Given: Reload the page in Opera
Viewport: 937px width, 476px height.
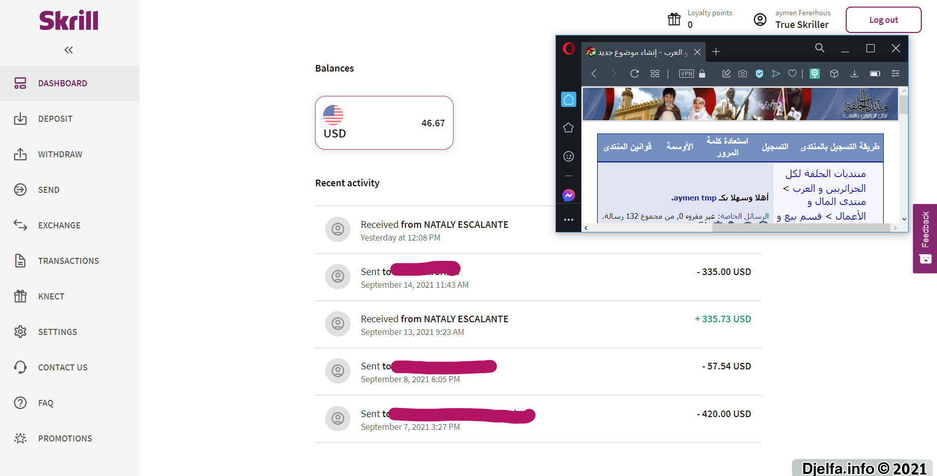Looking at the screenshot, I should pos(634,74).
